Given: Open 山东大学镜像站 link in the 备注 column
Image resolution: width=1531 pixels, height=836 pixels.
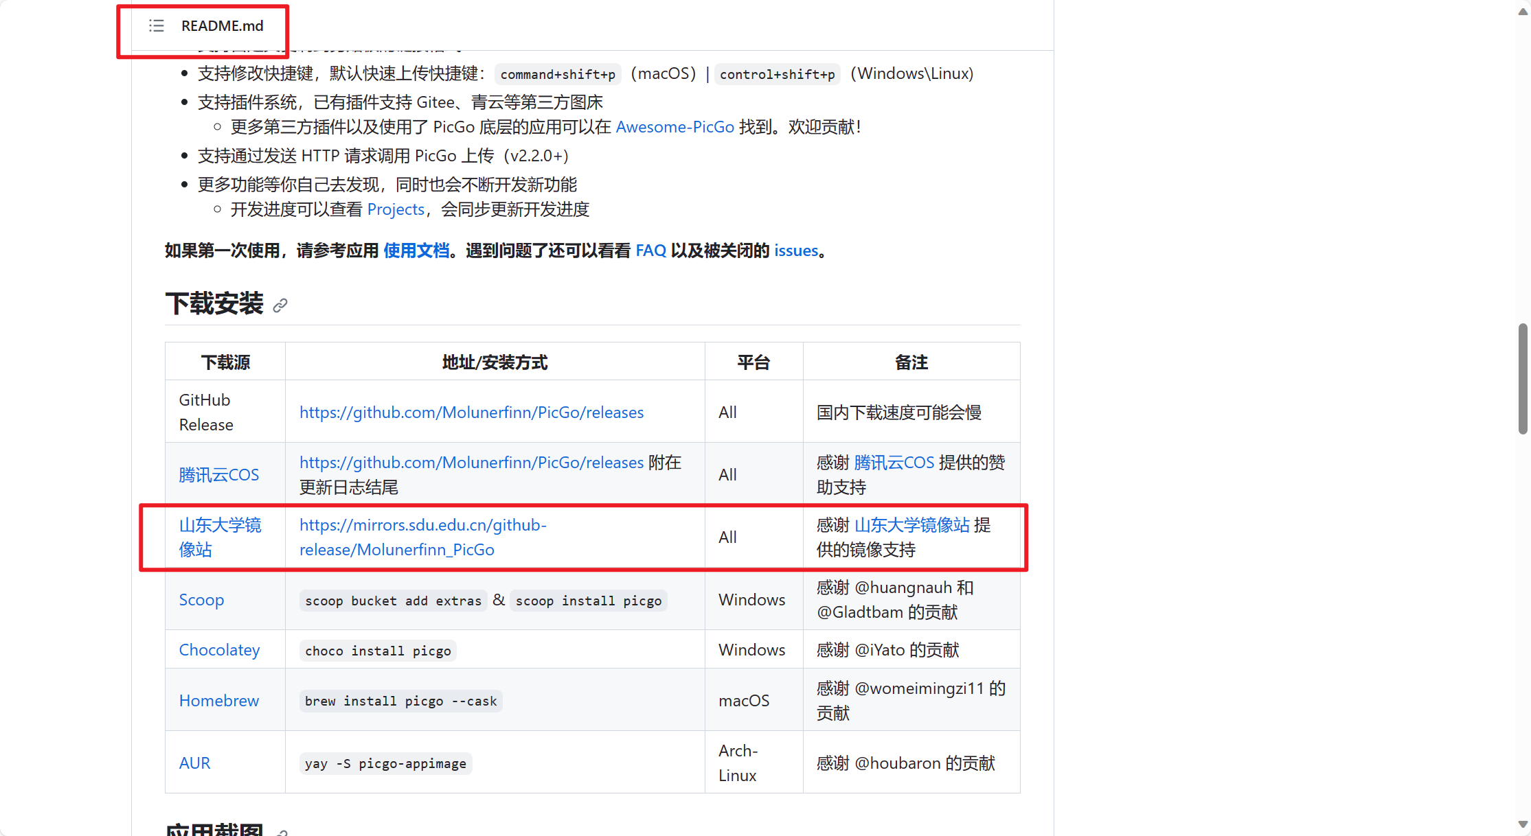Looking at the screenshot, I should coord(912,525).
